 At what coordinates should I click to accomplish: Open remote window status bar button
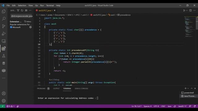tap(2, 106)
